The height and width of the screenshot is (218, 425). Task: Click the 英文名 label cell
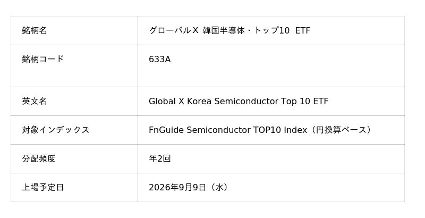74,102
